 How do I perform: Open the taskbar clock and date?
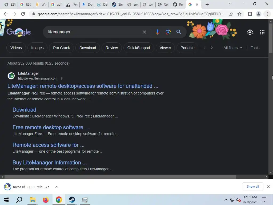[250, 200]
